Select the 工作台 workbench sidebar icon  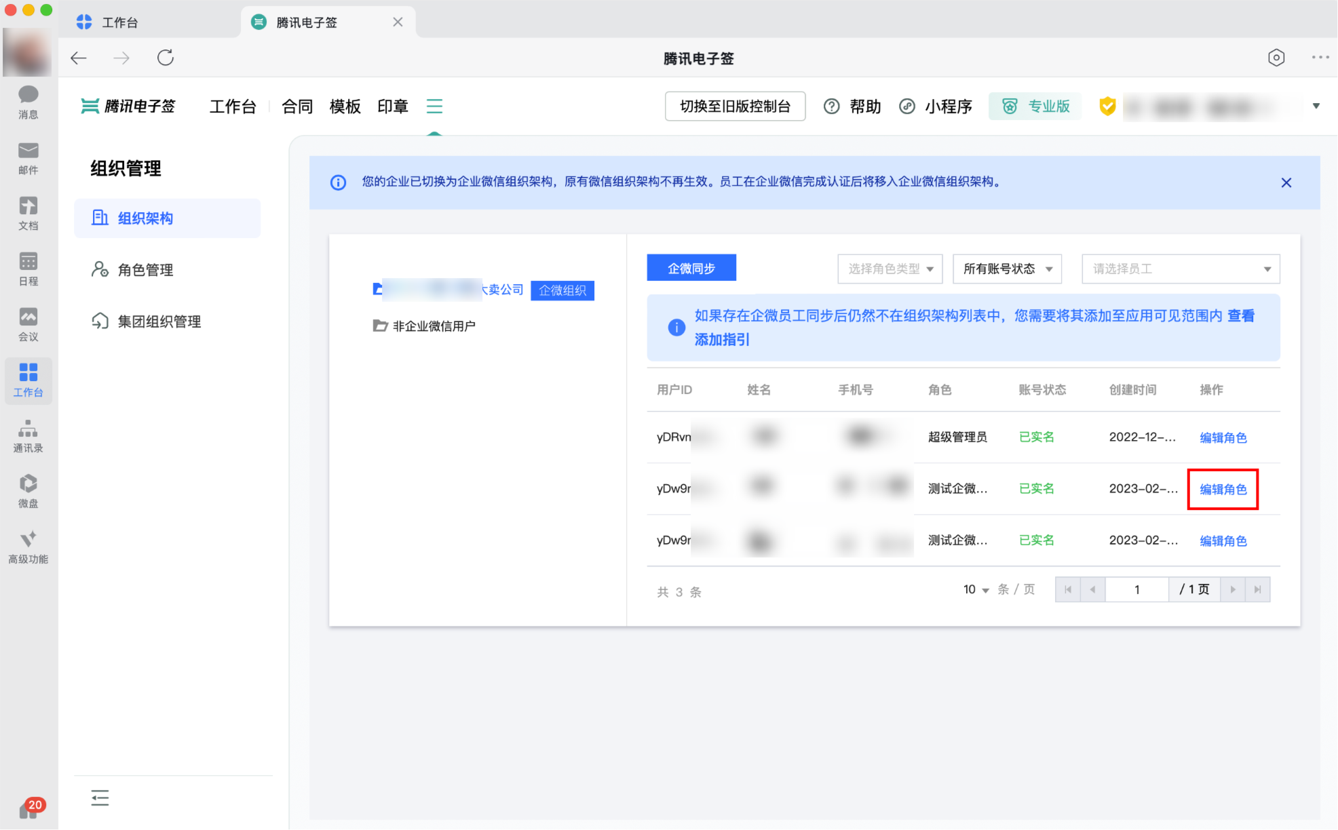[28, 380]
